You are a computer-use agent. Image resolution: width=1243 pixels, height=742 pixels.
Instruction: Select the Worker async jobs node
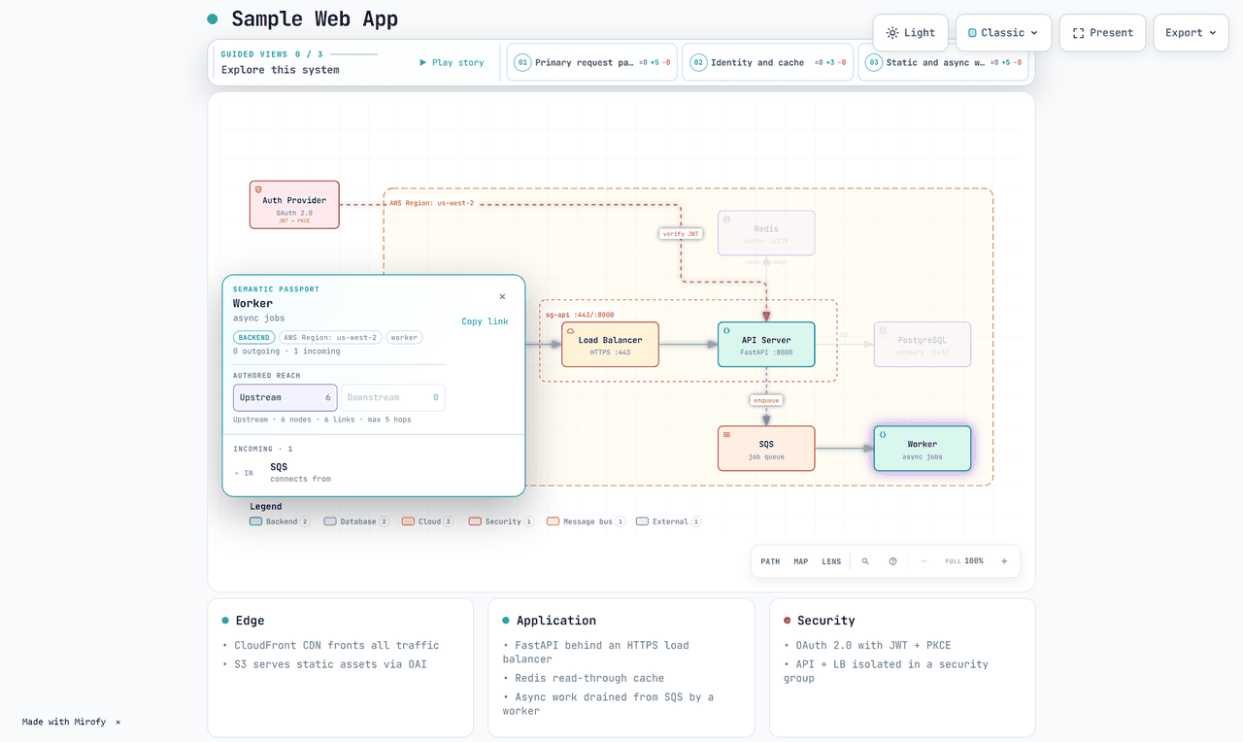tap(923, 449)
